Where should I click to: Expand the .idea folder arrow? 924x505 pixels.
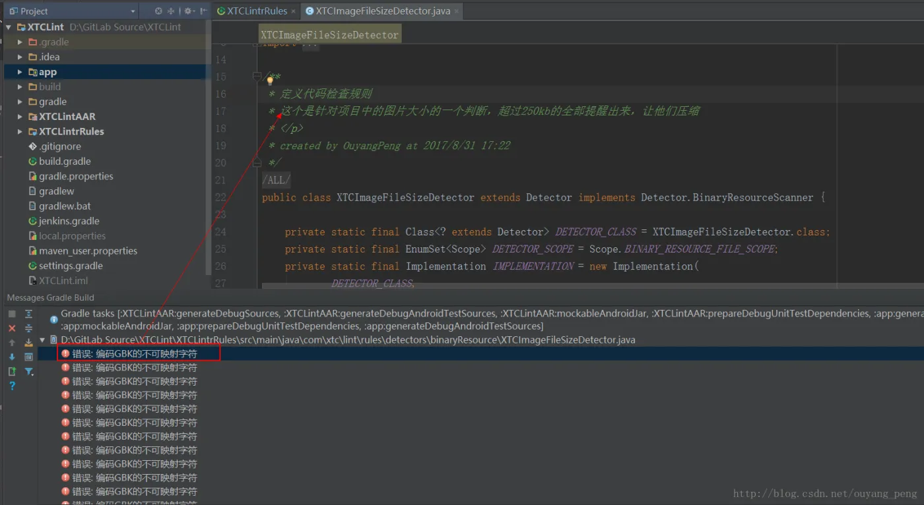[20, 57]
